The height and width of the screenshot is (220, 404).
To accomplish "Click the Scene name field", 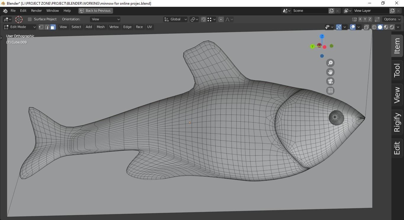I will click(x=310, y=11).
